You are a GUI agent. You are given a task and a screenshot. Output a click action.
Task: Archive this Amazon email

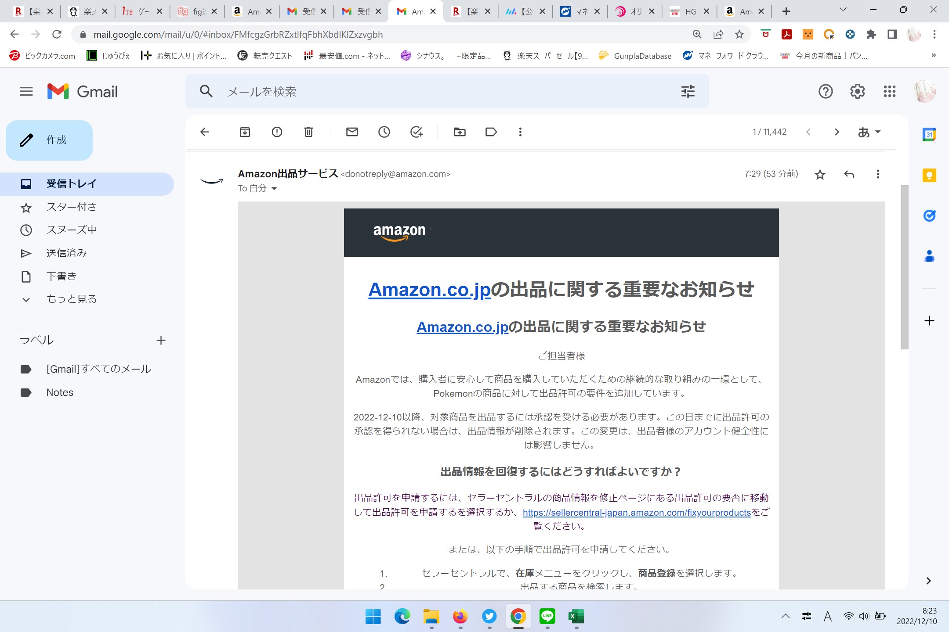pos(245,132)
